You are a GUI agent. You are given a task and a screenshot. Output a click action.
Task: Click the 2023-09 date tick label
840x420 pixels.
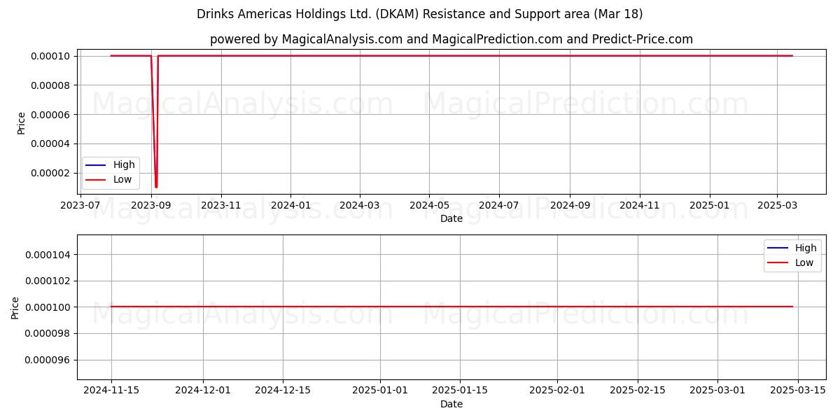pos(151,206)
